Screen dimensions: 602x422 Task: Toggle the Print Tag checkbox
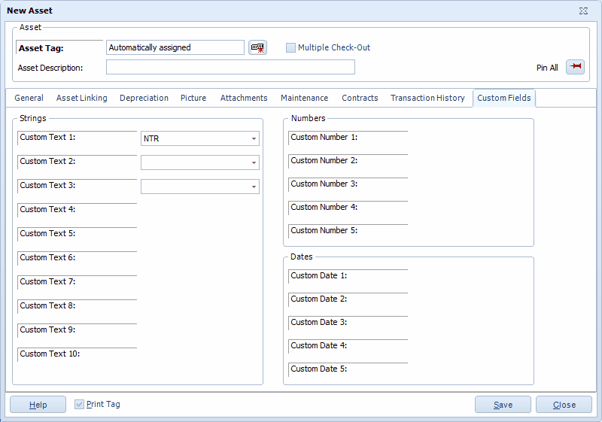[x=80, y=404]
